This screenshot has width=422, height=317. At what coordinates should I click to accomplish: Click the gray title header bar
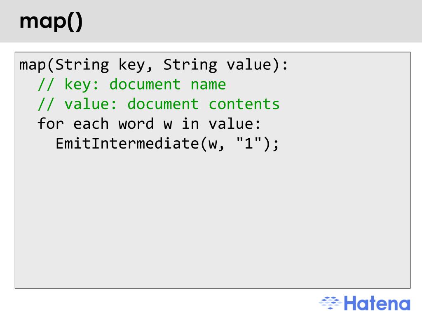[211, 21]
